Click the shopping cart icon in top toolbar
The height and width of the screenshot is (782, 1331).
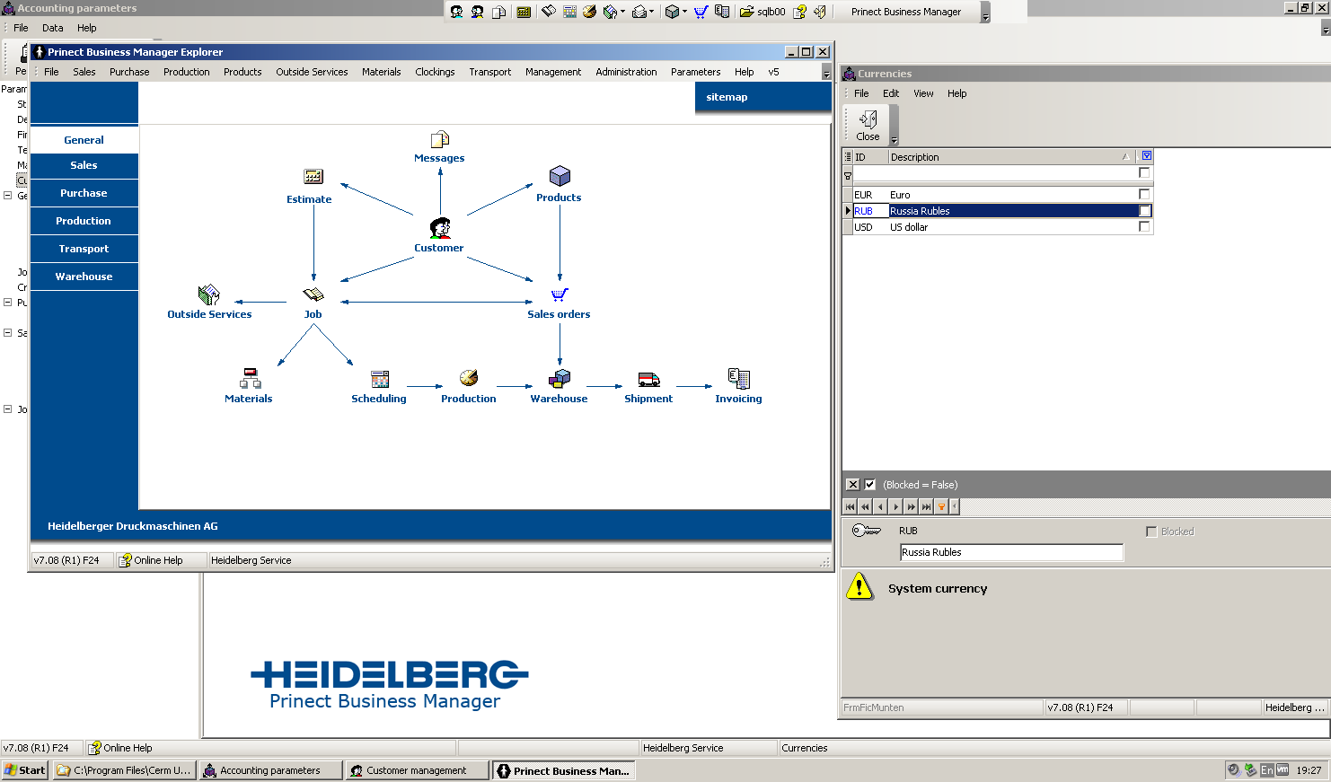pyautogui.click(x=701, y=12)
